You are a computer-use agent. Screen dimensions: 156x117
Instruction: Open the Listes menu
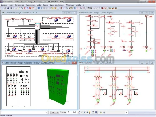click(x=39, y=5)
